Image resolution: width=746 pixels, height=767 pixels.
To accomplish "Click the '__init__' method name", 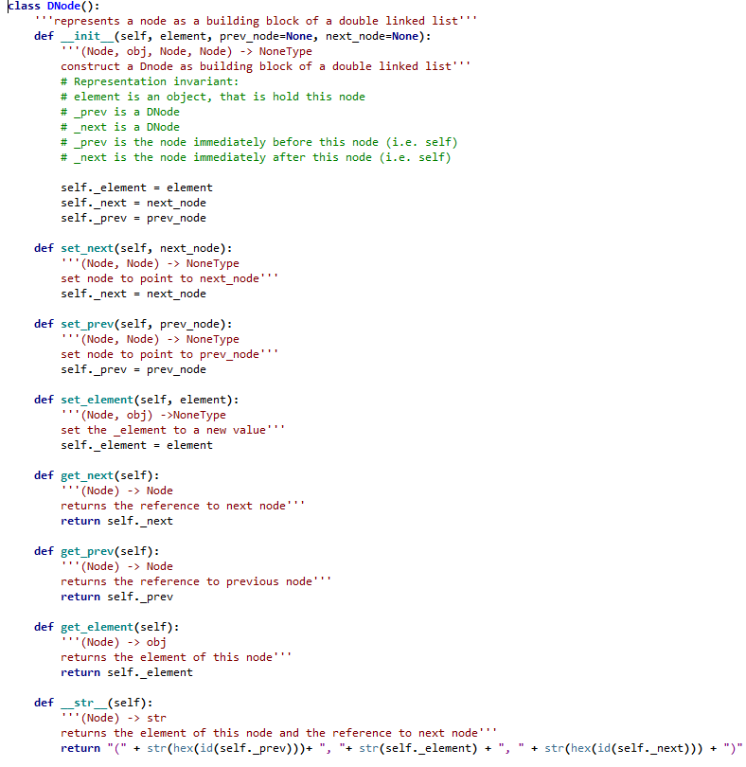I will [x=87, y=36].
